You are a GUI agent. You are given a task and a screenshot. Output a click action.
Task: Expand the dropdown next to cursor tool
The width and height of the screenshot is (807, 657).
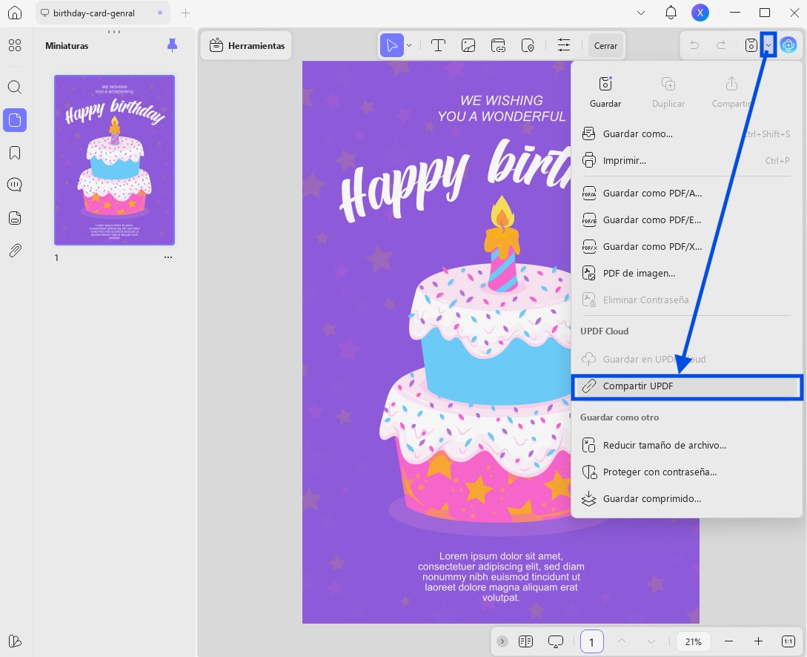(x=409, y=46)
